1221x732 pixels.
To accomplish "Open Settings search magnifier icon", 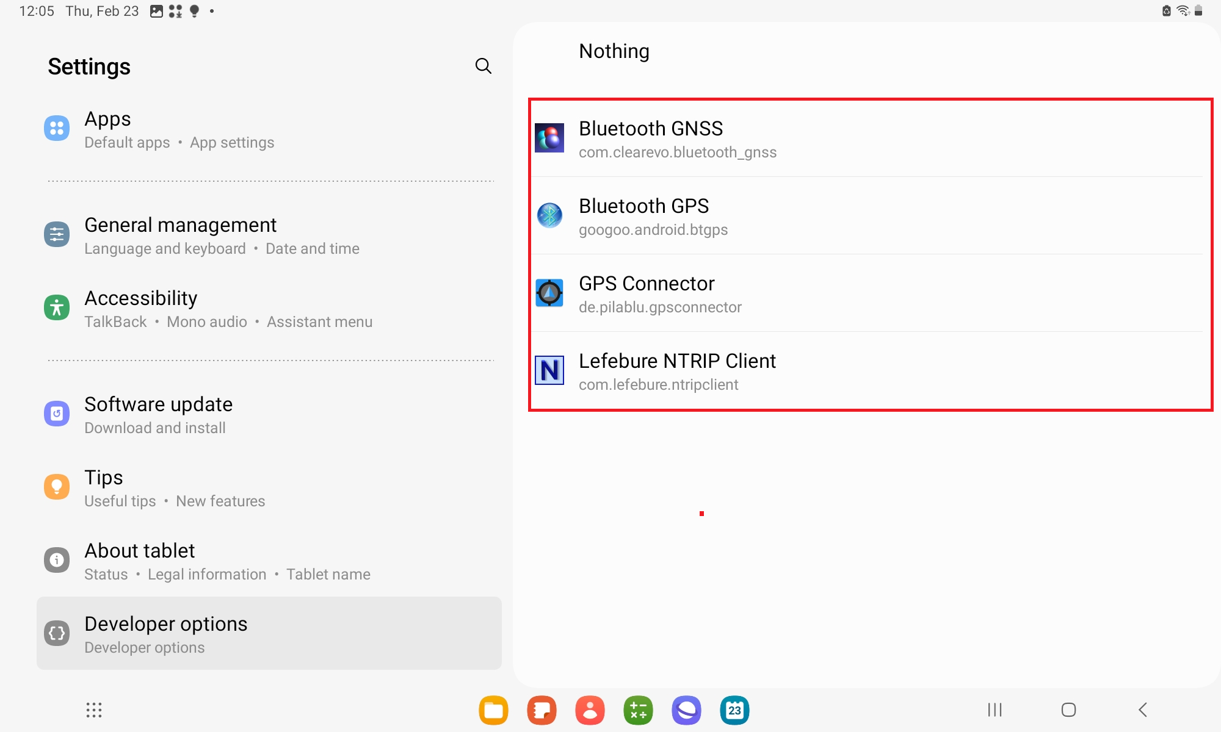I will click(x=483, y=66).
